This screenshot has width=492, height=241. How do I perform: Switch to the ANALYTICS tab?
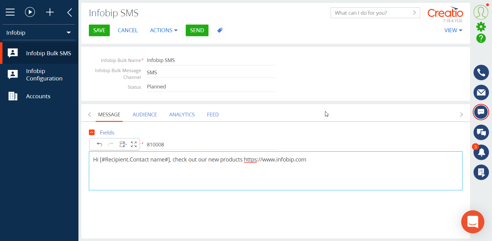click(x=182, y=115)
